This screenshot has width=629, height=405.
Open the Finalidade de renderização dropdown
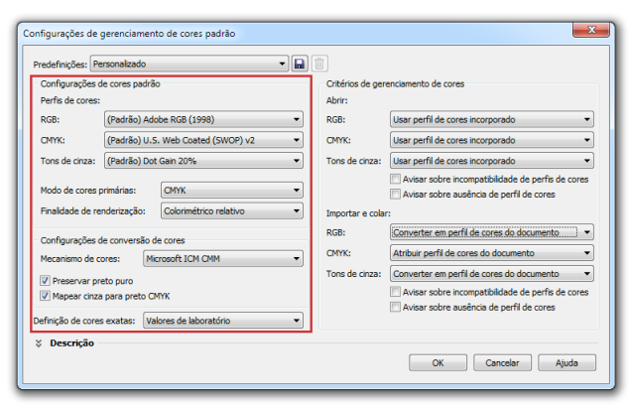[x=232, y=211]
